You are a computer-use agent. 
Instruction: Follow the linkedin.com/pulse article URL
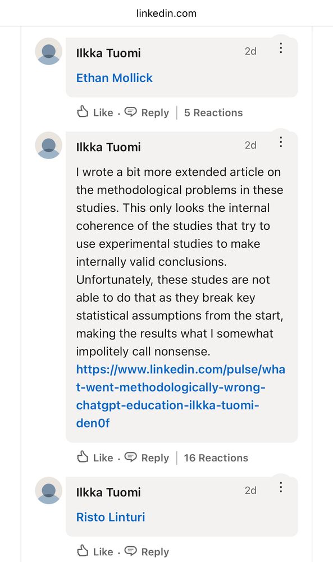[180, 396]
